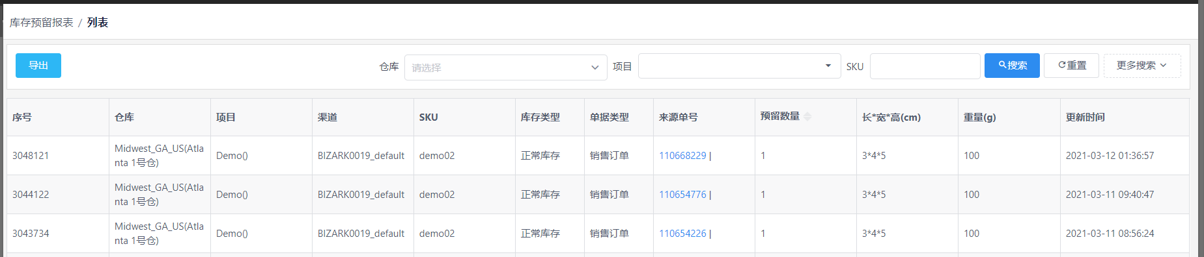Viewport: 1204px width, 257px height.
Task: Expand 更多搜索 more search options
Action: coord(1141,66)
